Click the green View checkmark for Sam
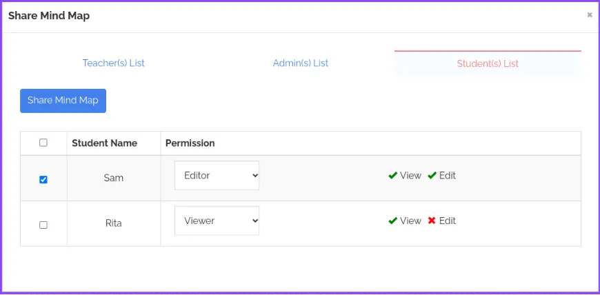 [x=392, y=176]
